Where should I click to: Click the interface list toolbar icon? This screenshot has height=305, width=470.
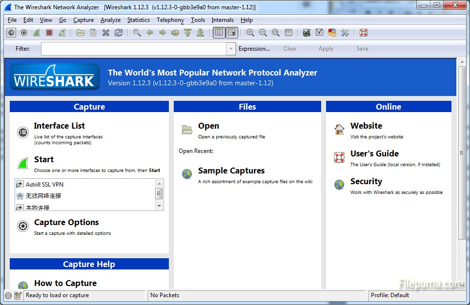pos(11,33)
